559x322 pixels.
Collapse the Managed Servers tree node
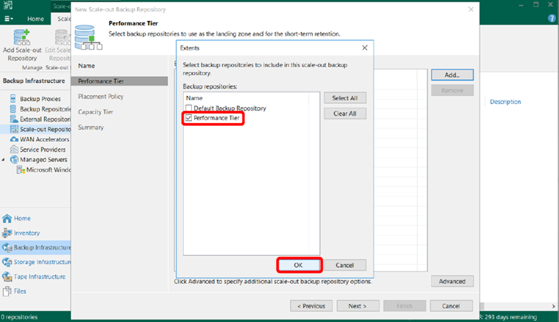click(x=4, y=160)
